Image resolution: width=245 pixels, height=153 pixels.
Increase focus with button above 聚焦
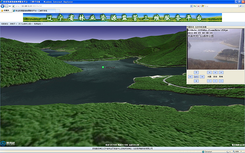coord(221,72)
